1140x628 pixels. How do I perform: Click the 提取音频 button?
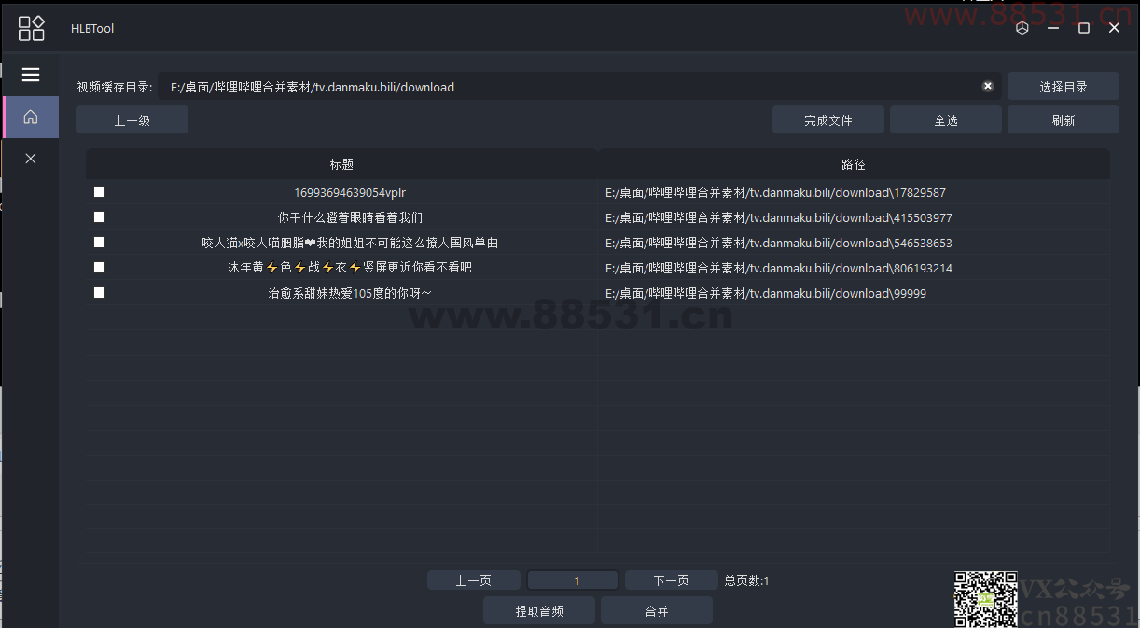tap(539, 611)
